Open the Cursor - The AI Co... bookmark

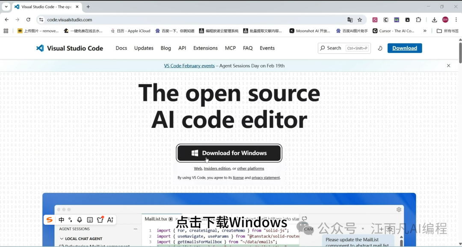394,31
